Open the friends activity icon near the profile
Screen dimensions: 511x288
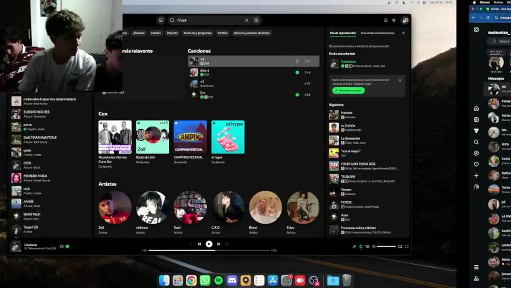[x=394, y=20]
